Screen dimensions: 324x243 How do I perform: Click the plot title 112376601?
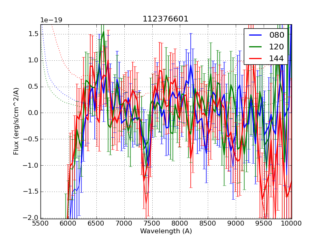point(166,19)
